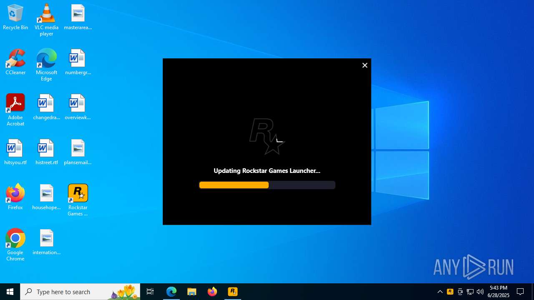Viewport: 534px width, 300px height.
Task: Select the overviewk Word document icon
Action: 78,107
